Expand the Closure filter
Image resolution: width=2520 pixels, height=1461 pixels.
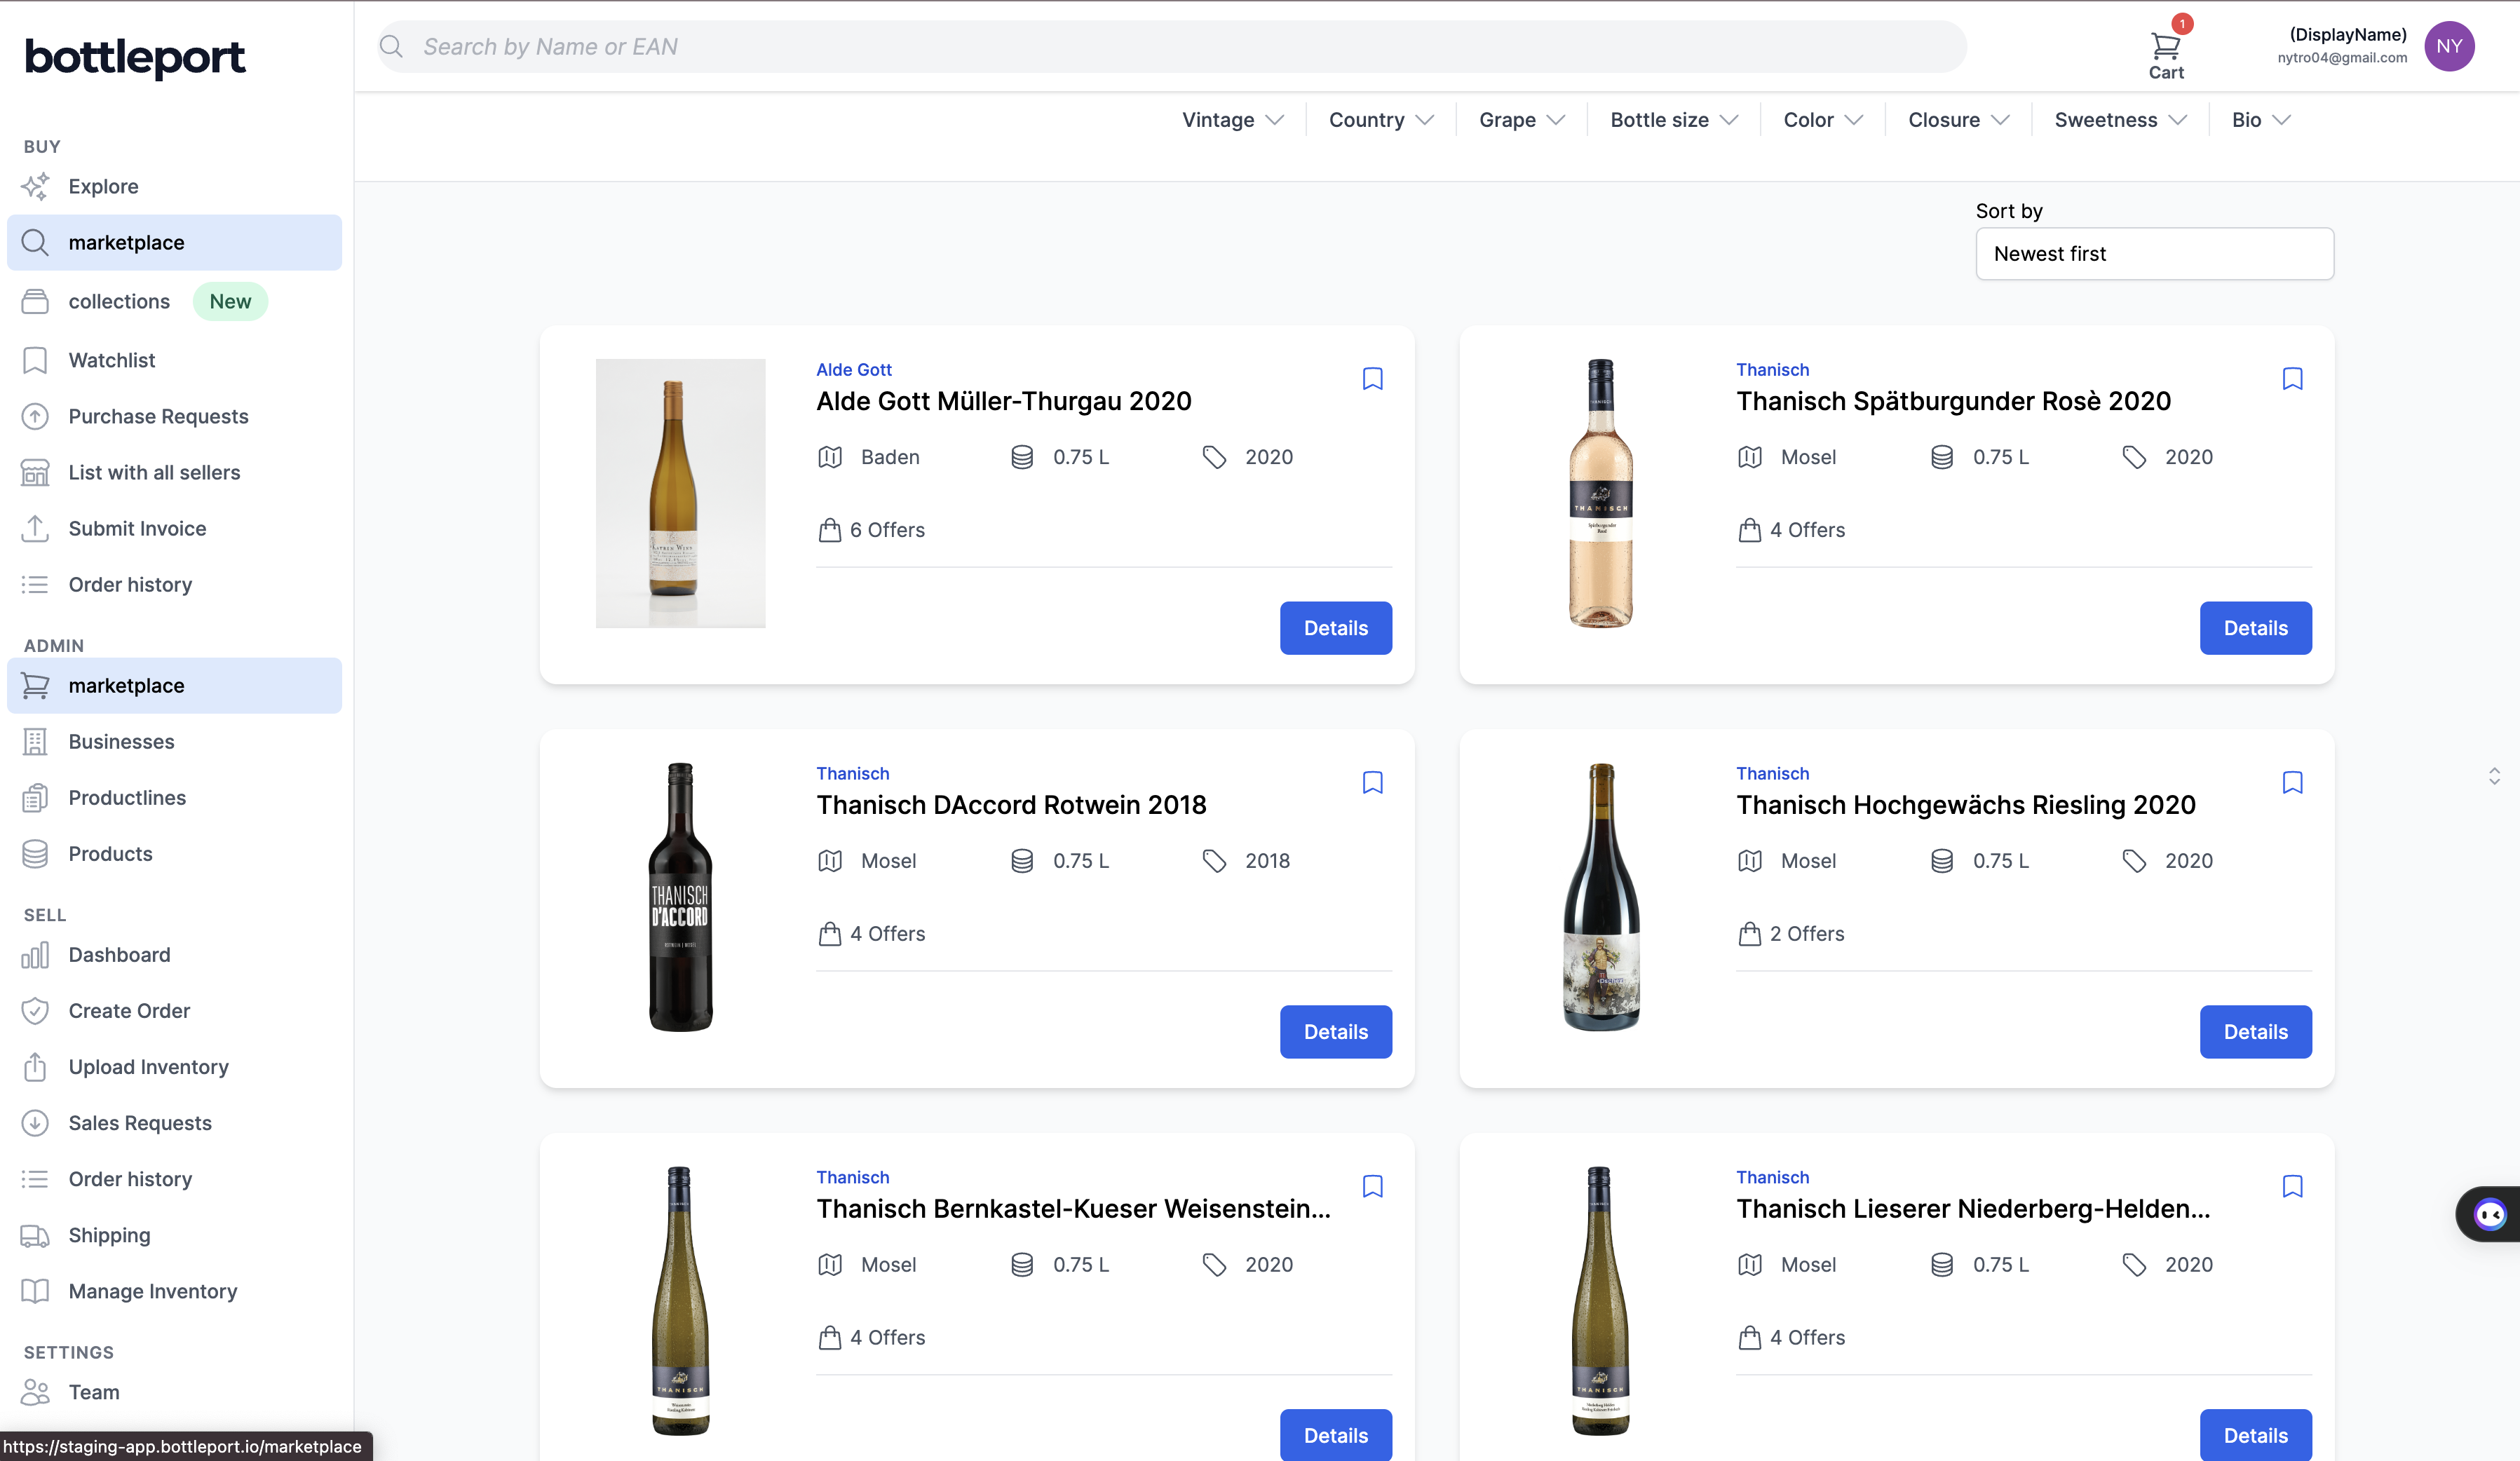(x=1958, y=120)
